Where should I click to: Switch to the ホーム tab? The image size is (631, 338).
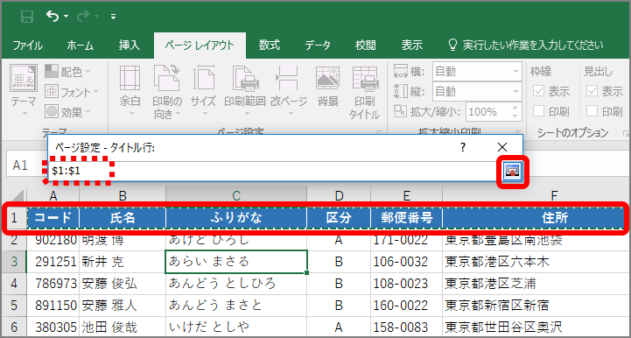[81, 46]
